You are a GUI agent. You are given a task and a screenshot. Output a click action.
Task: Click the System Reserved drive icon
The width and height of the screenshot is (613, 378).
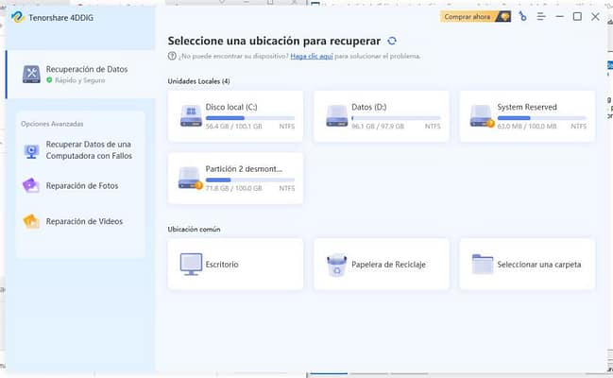click(482, 116)
